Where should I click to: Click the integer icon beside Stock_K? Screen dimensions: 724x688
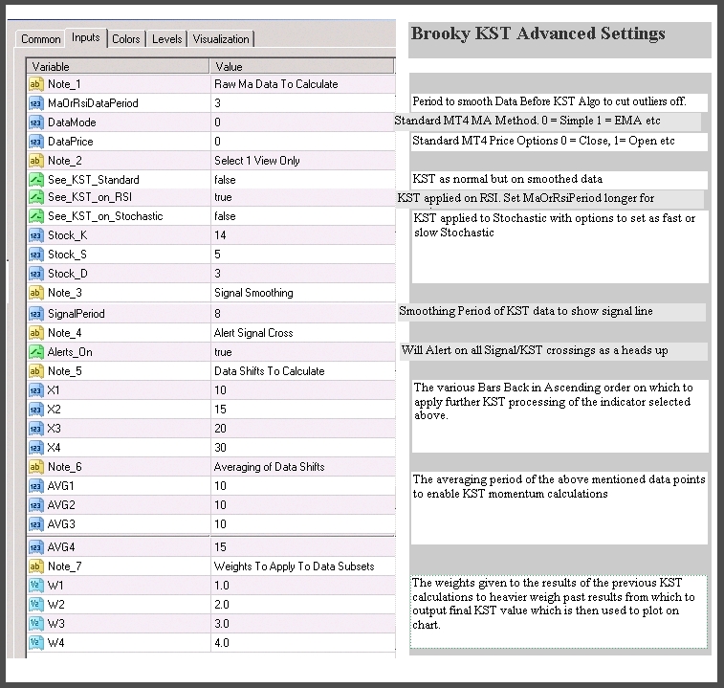35,235
